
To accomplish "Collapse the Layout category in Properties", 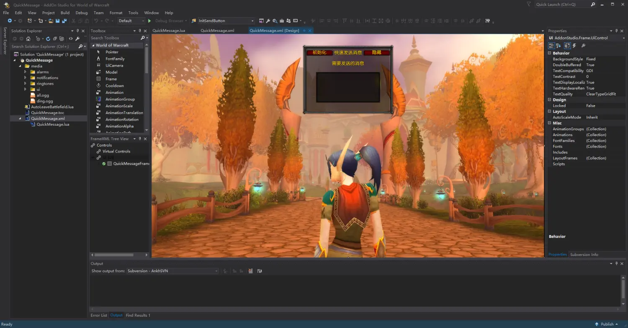I will click(x=549, y=111).
